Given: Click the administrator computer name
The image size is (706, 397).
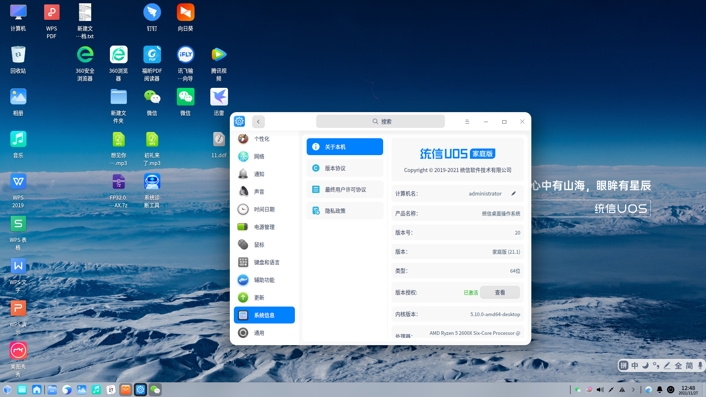Looking at the screenshot, I should pos(485,194).
